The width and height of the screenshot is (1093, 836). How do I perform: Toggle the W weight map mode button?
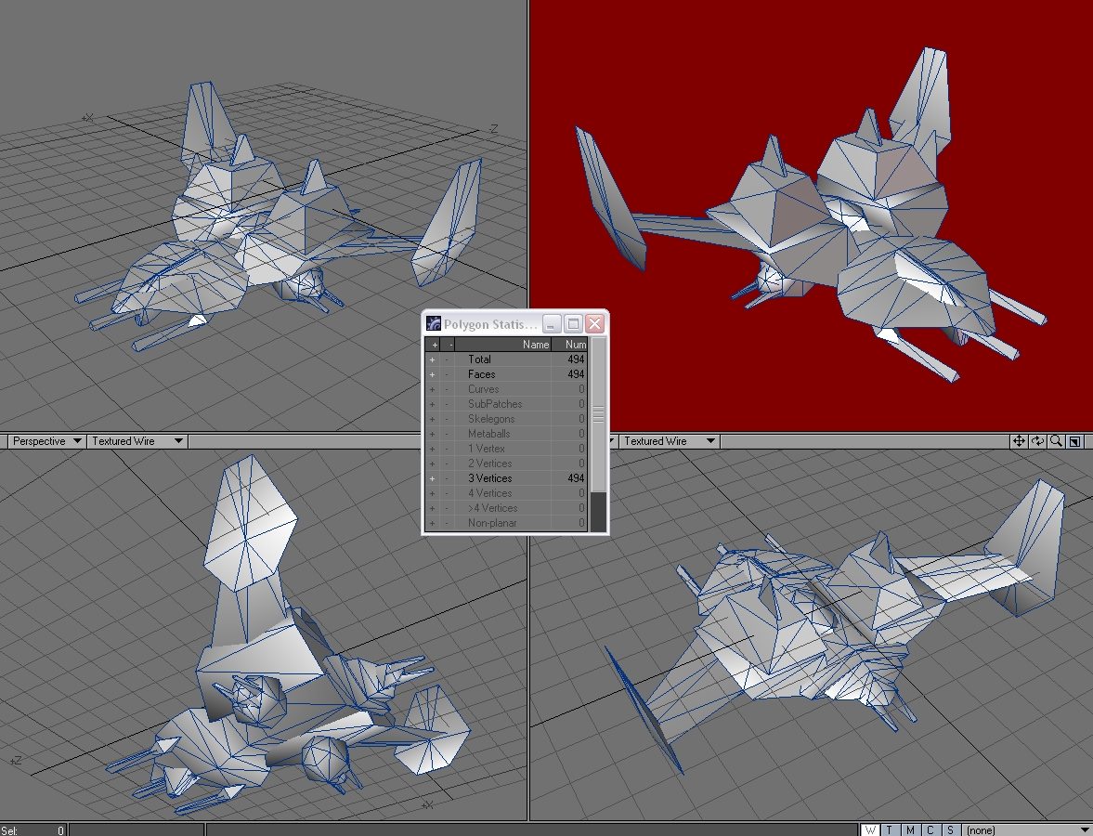[x=869, y=829]
